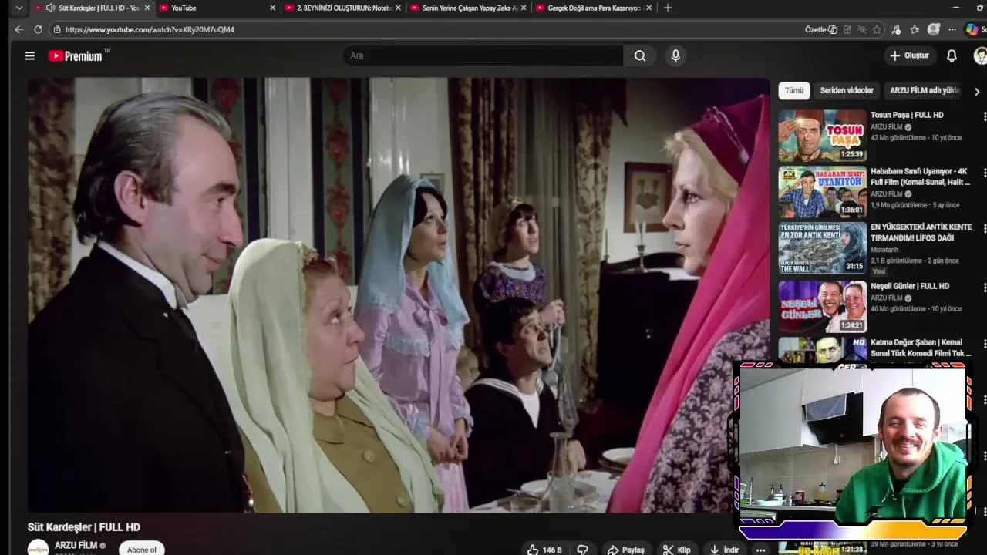Reload the page with refresh icon
The height and width of the screenshot is (555, 987).
pyautogui.click(x=38, y=29)
